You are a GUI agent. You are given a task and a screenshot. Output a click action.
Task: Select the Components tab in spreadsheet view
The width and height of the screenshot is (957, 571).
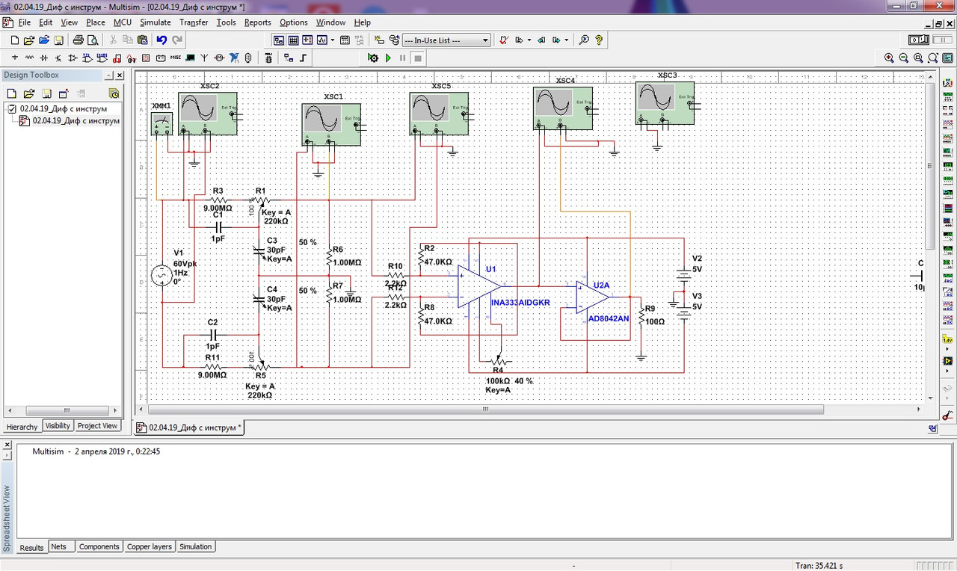click(x=99, y=547)
